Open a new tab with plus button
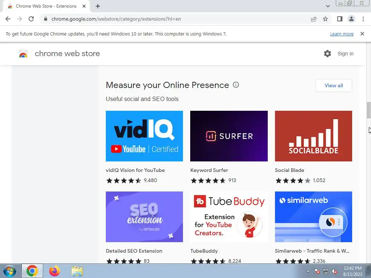371x278 pixels. point(98,7)
